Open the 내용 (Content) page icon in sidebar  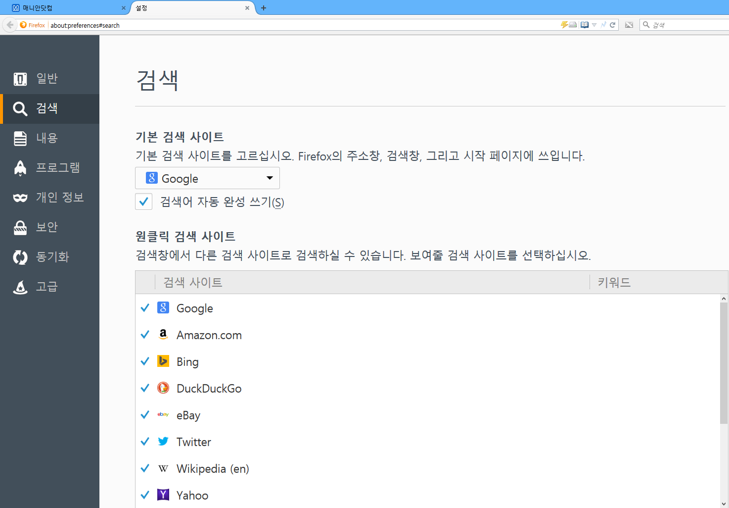point(20,138)
